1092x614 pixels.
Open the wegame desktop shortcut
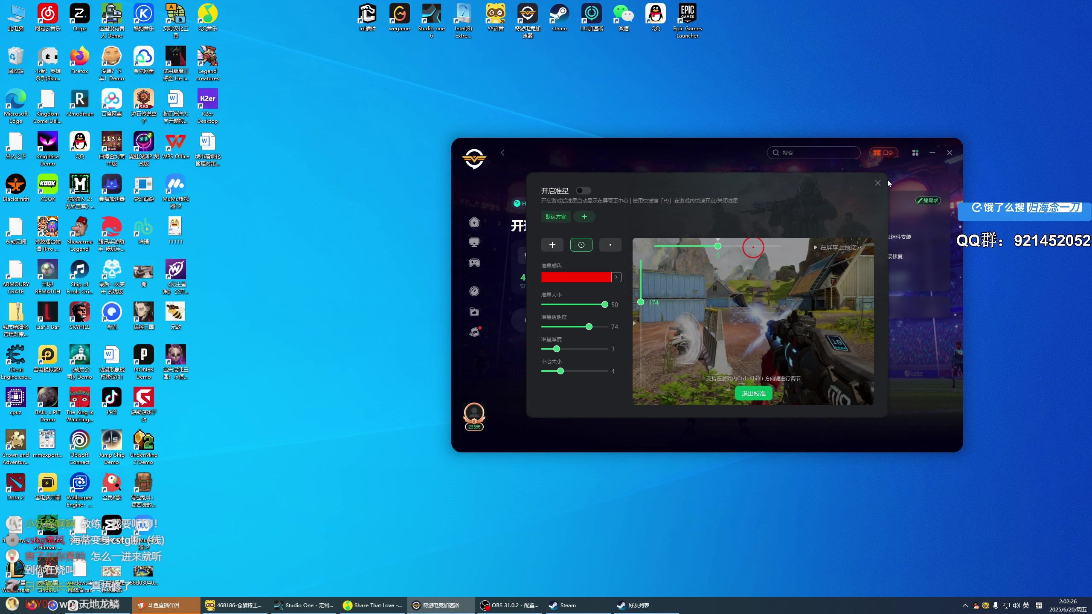399,18
